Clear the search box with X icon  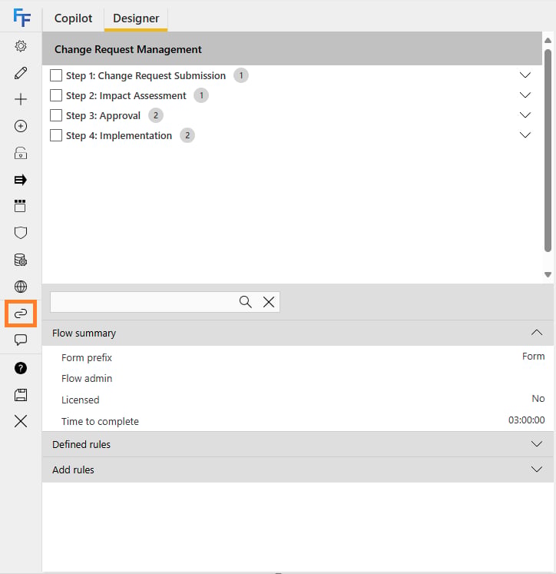269,302
